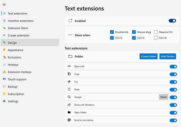Click the Add Divider button
This screenshot has height=127, width=181.
click(x=168, y=56)
